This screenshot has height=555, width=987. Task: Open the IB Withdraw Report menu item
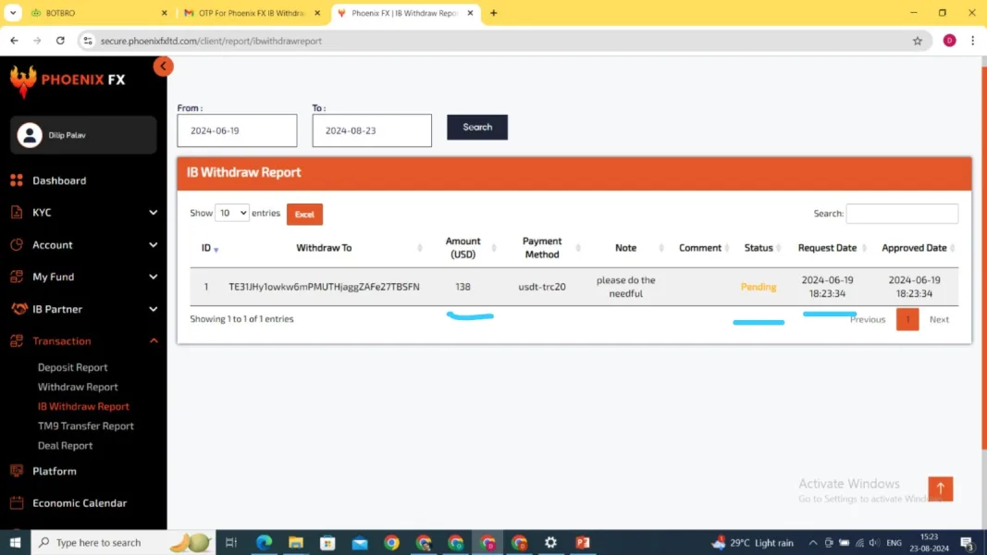coord(83,406)
